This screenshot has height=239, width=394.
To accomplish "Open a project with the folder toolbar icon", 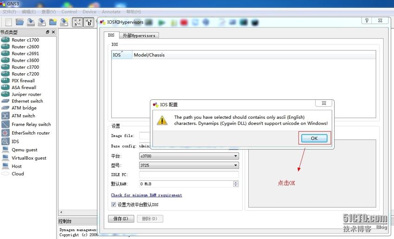I will point(19,22).
